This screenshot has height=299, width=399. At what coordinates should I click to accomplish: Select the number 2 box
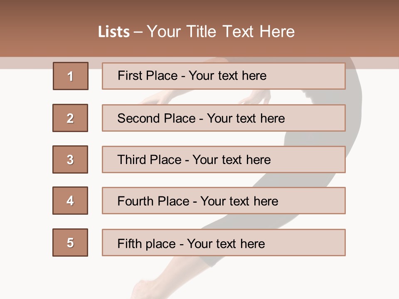(70, 118)
